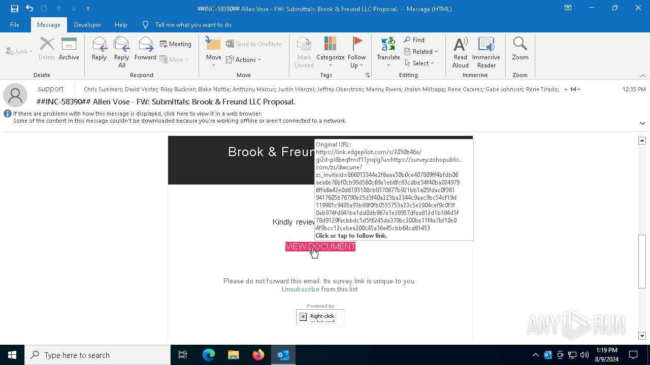Click the Save icon in the title bar
Screen dimensions: 650x365
15,9
